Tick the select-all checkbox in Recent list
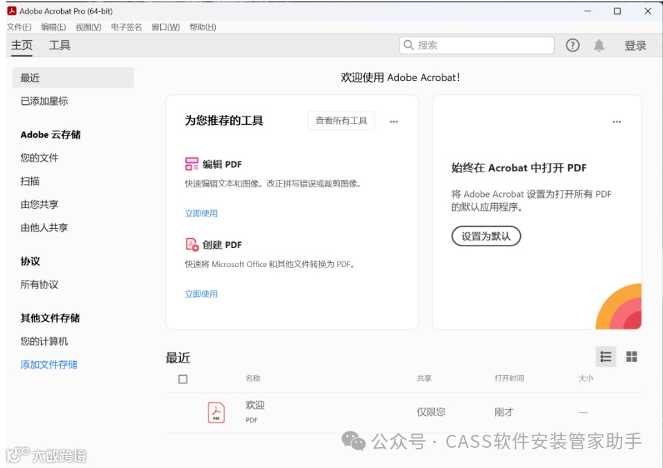 click(x=183, y=379)
